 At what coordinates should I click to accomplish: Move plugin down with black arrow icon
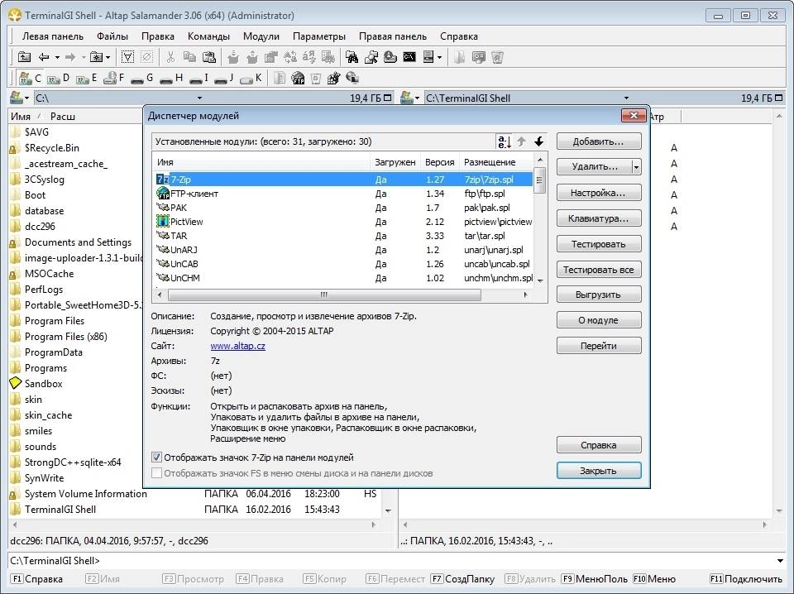538,141
